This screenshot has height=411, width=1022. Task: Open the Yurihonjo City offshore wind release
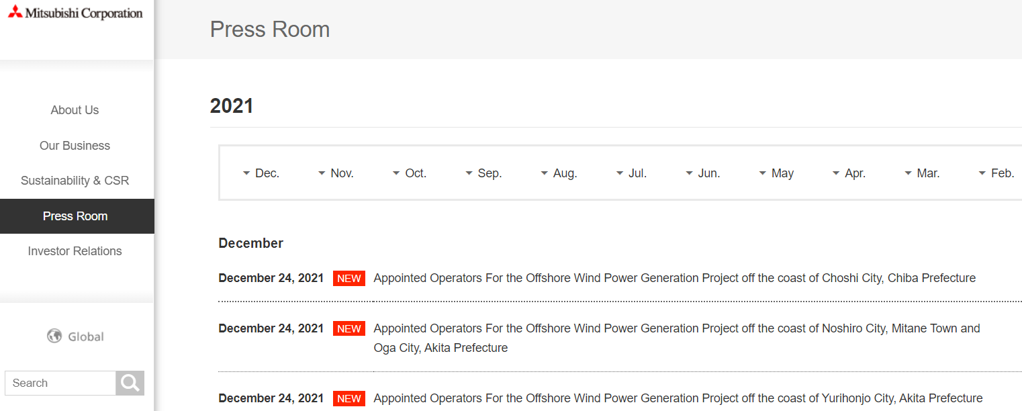point(678,398)
